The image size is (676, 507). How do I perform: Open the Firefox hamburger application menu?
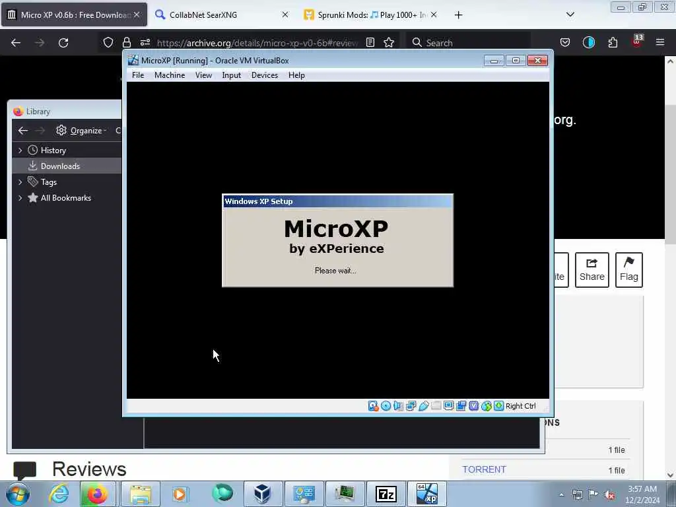pos(660,42)
